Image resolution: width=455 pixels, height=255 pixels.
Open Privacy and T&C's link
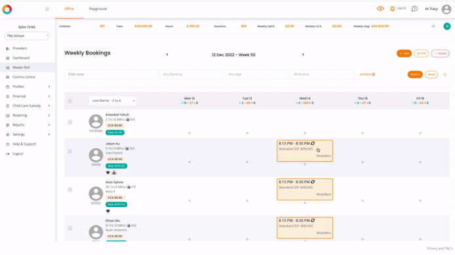click(x=440, y=248)
